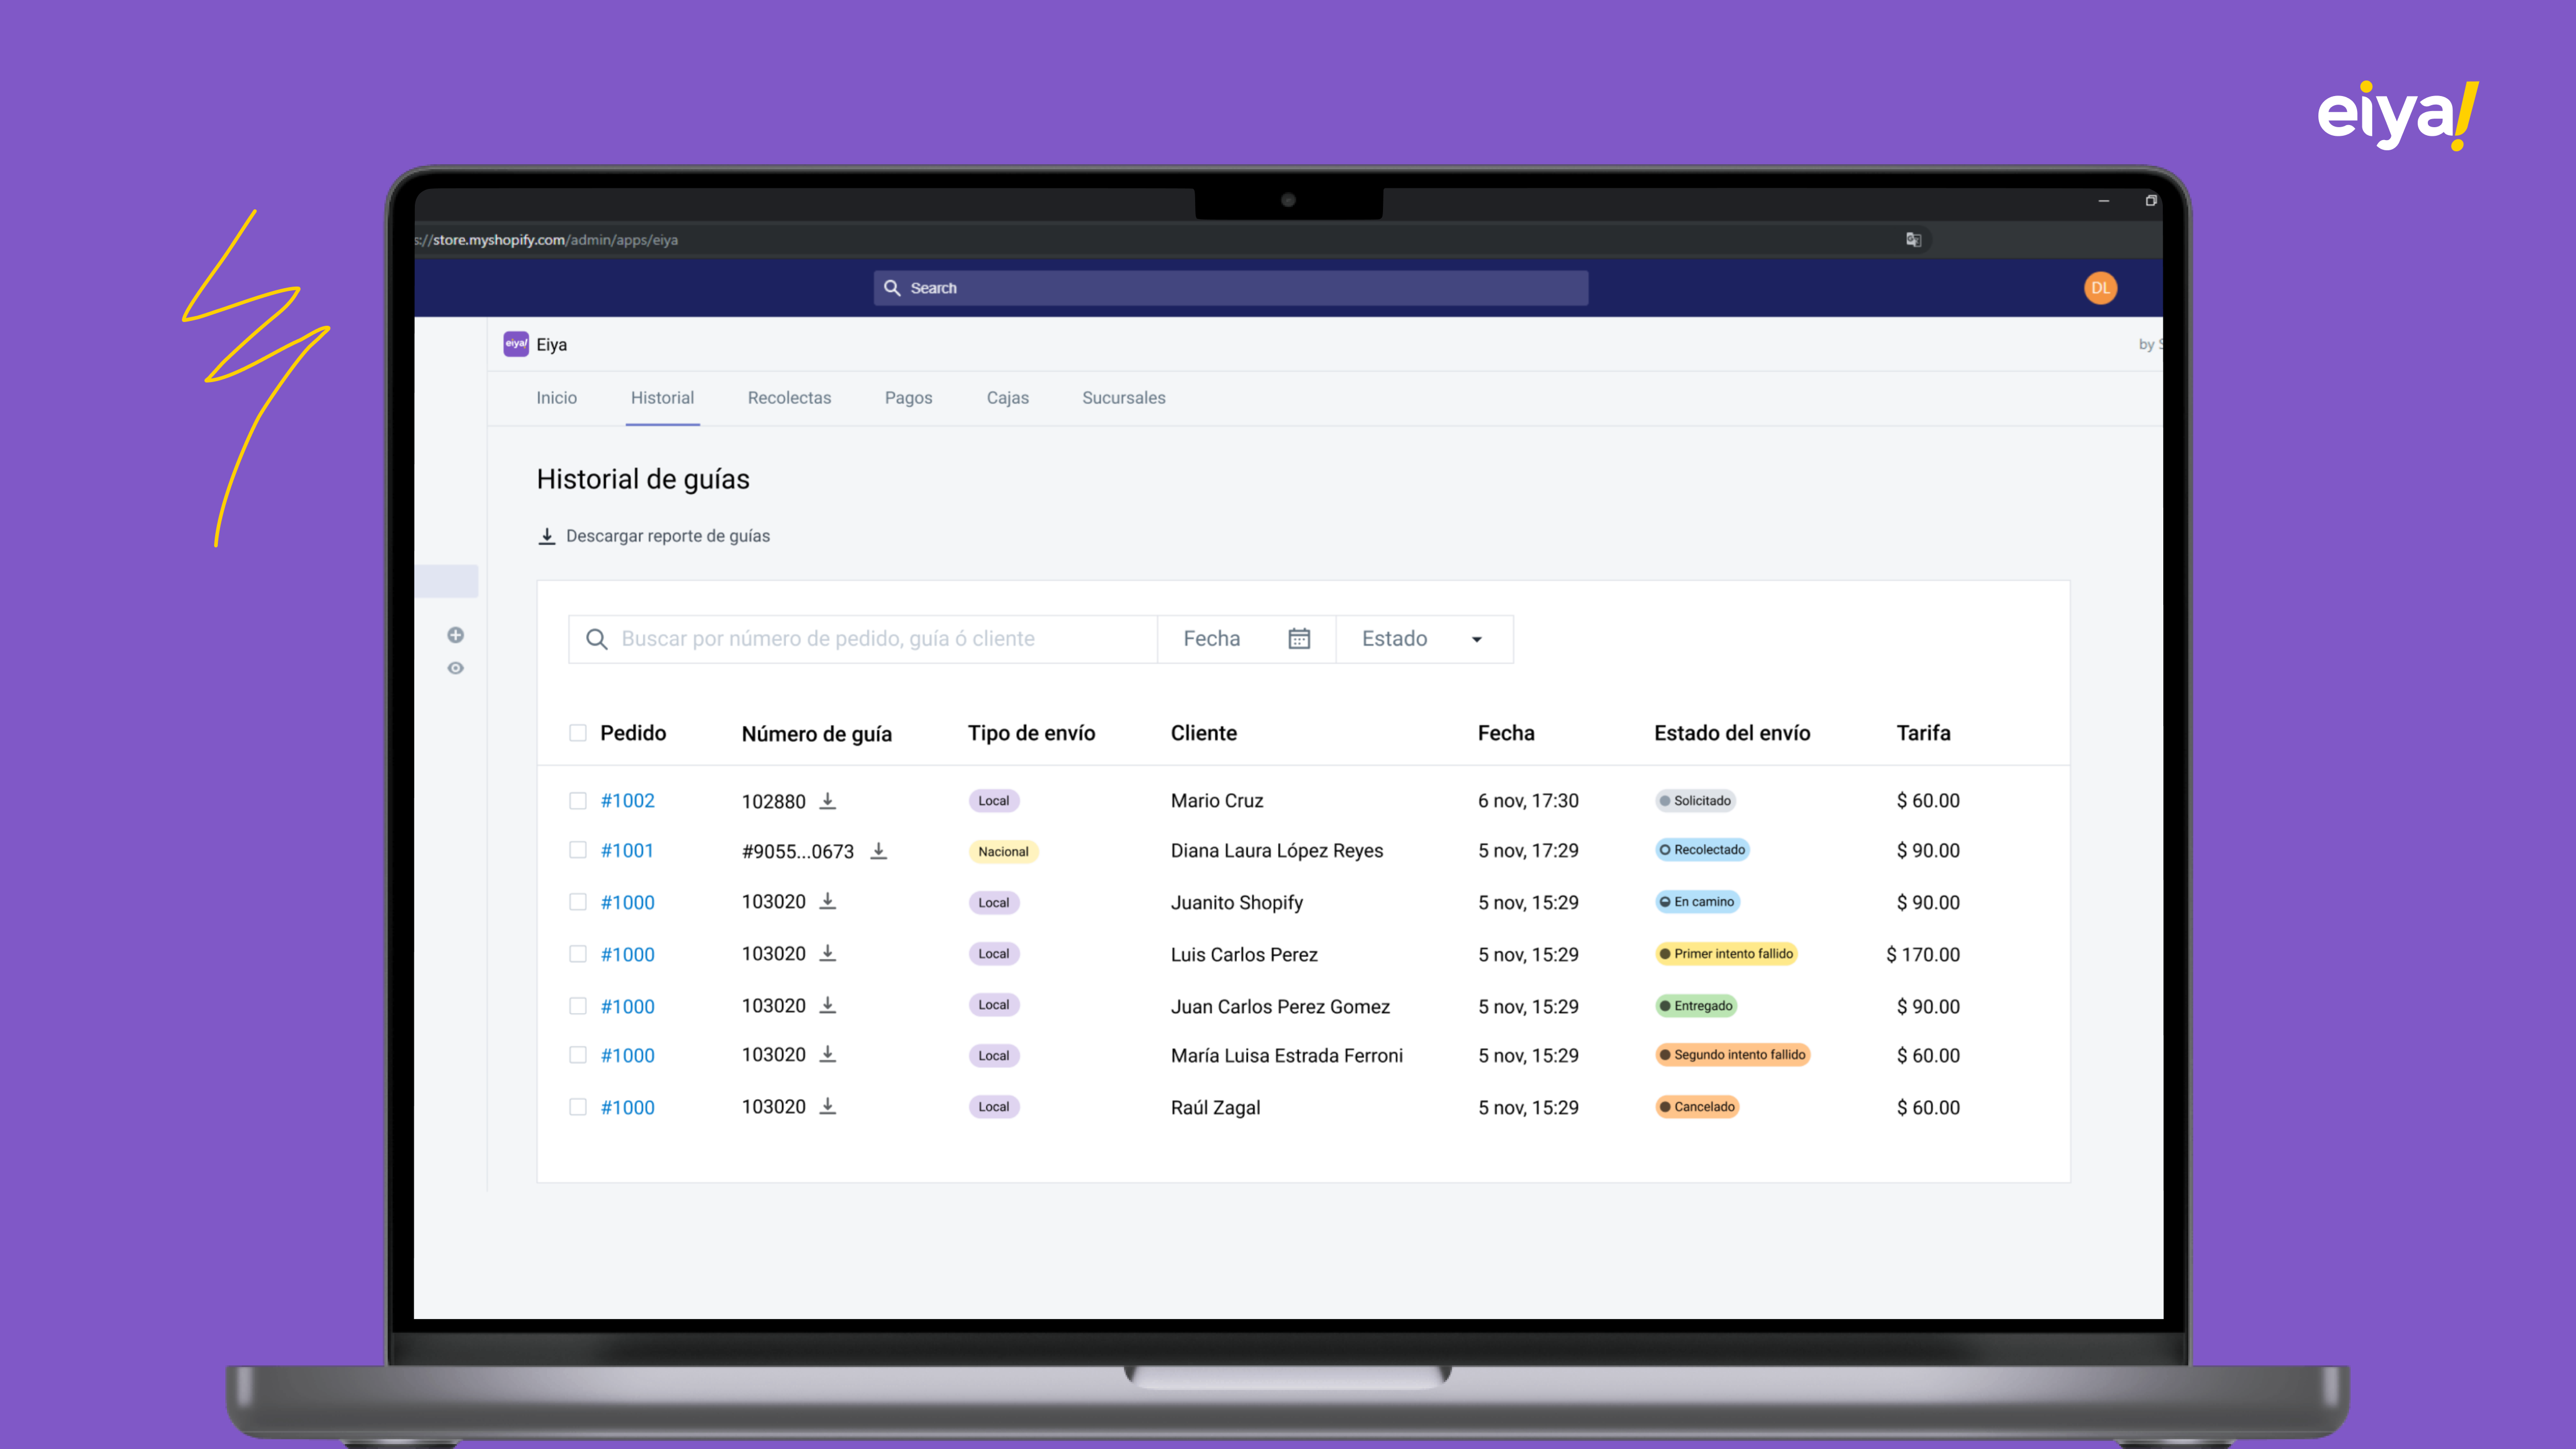Image resolution: width=2576 pixels, height=1449 pixels.
Task: Open the Recolectas tab
Action: 789,398
